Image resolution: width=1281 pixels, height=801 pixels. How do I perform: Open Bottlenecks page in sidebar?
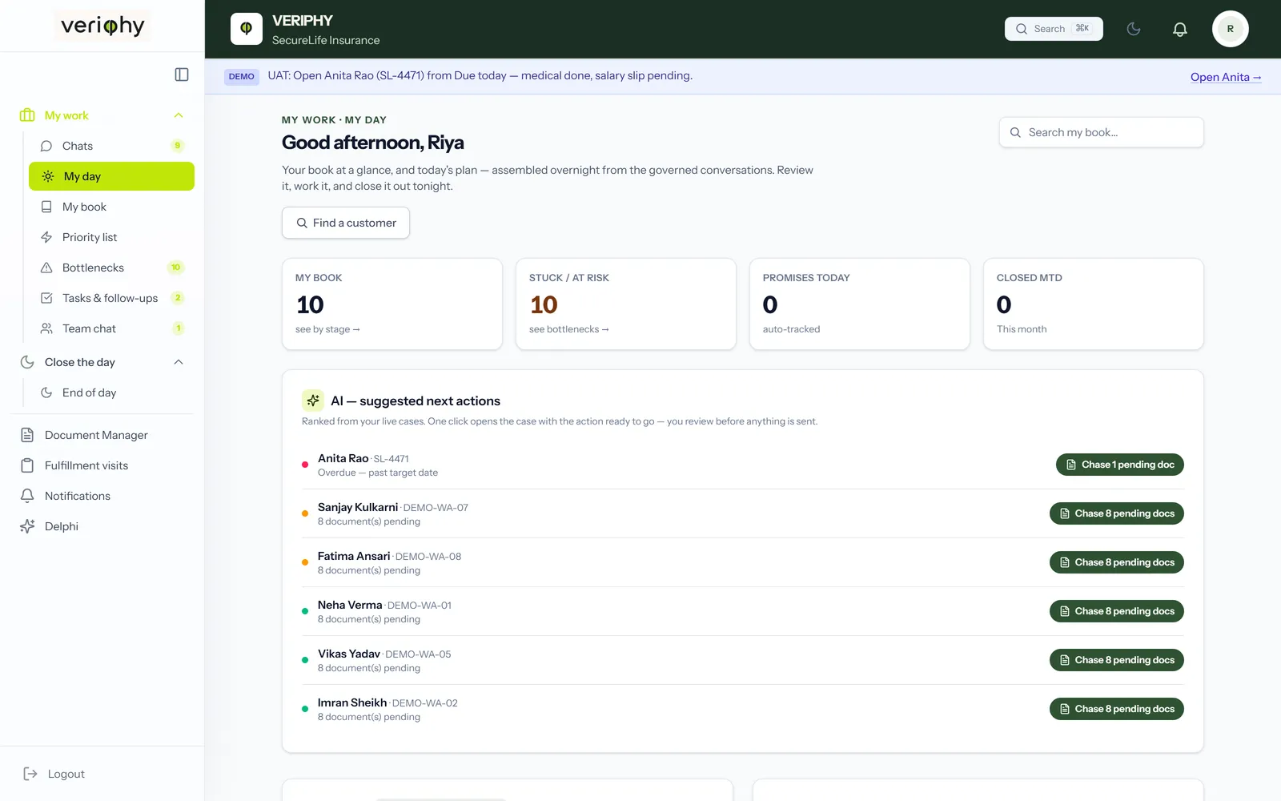point(111,268)
